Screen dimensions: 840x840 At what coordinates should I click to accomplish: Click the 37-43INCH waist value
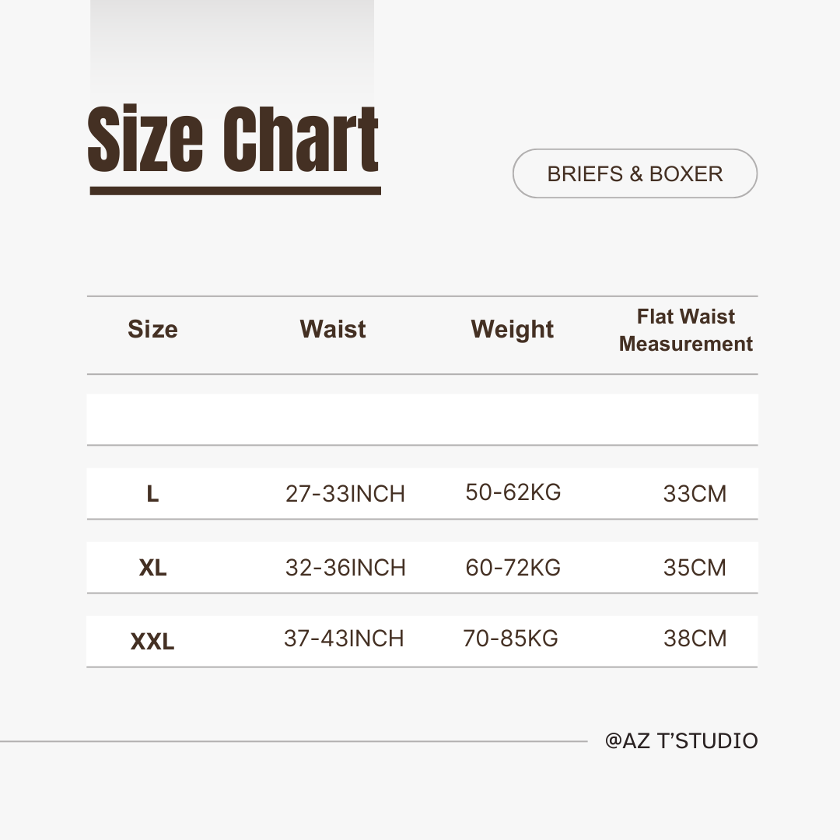tap(344, 639)
